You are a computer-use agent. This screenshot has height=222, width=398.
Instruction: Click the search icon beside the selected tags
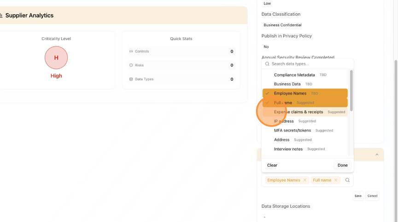point(347,180)
